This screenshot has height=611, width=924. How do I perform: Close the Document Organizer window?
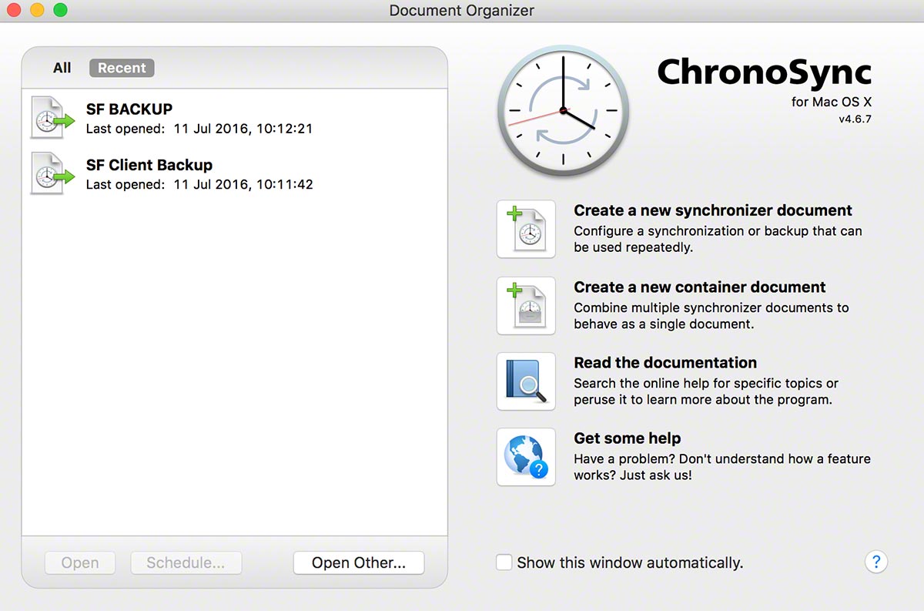point(15,11)
